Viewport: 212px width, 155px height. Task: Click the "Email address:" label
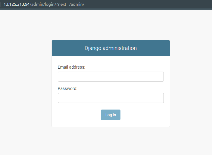pyautogui.click(x=71, y=67)
